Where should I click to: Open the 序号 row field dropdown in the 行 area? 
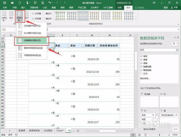(x=153, y=115)
